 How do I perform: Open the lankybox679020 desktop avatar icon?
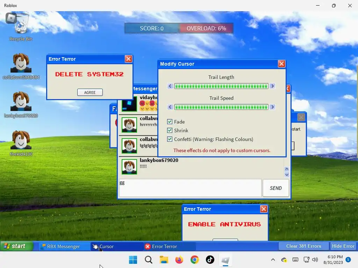[x=21, y=105]
